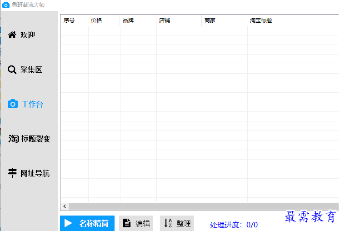Click the A-Z sort icon on 整理
This screenshot has width=340, height=231.
click(168, 223)
